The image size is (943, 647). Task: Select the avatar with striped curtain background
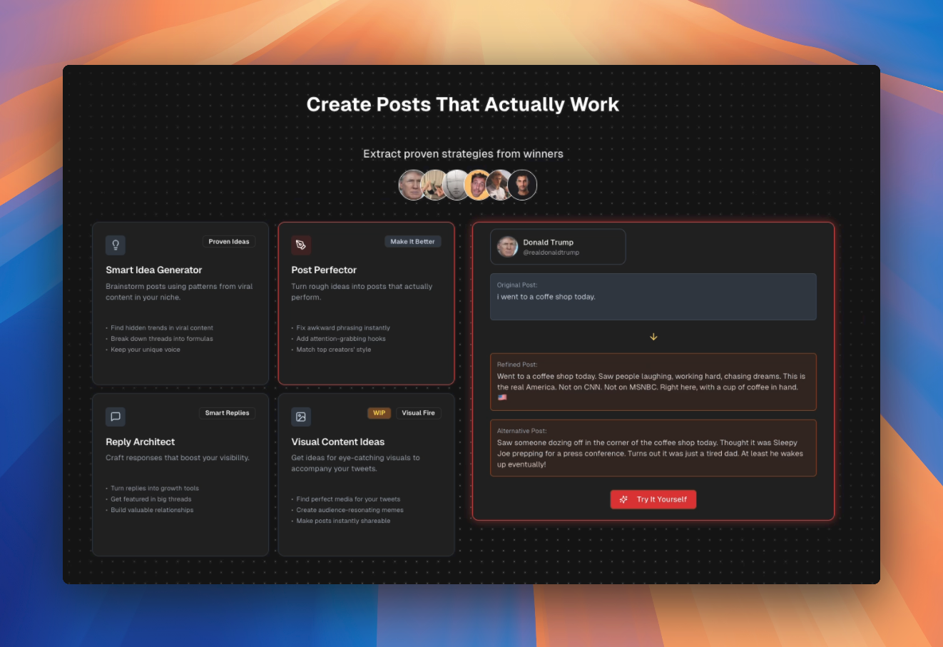[x=432, y=185]
